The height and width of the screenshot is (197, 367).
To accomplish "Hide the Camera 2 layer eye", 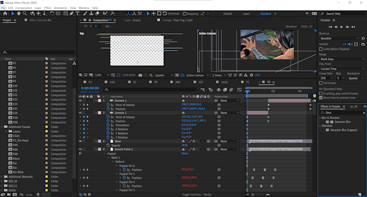I will point(80,101).
